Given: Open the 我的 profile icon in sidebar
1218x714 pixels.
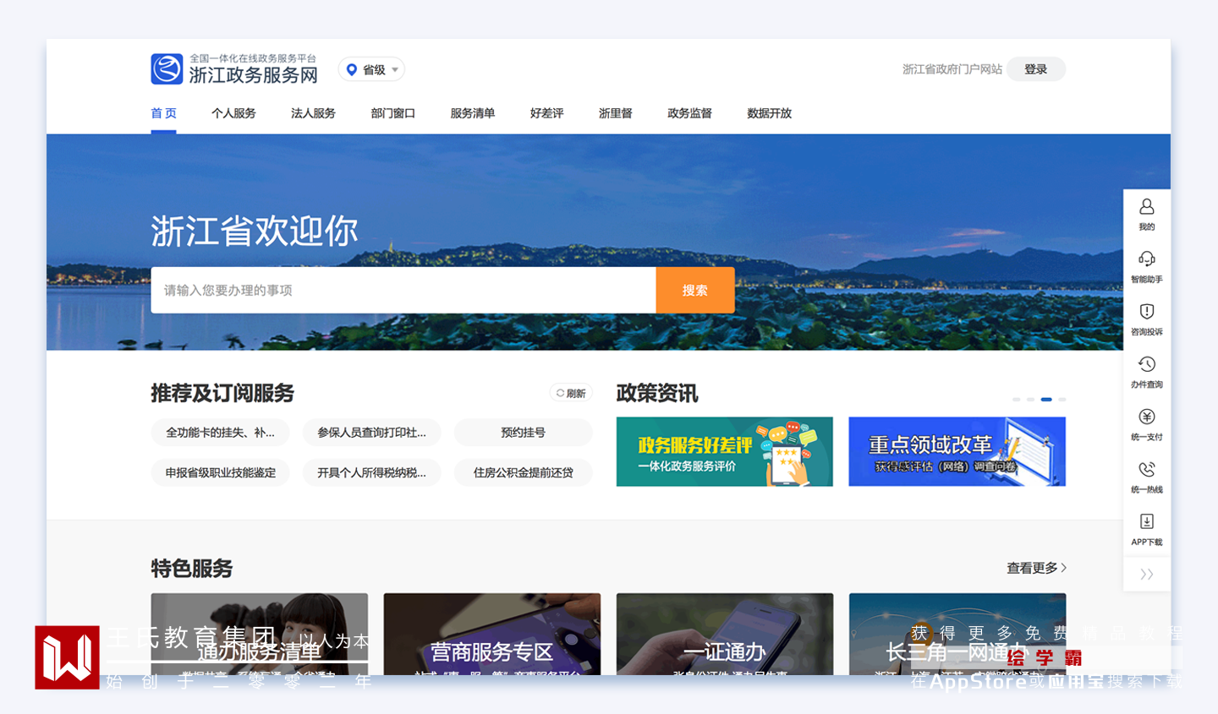Looking at the screenshot, I should (1147, 206).
